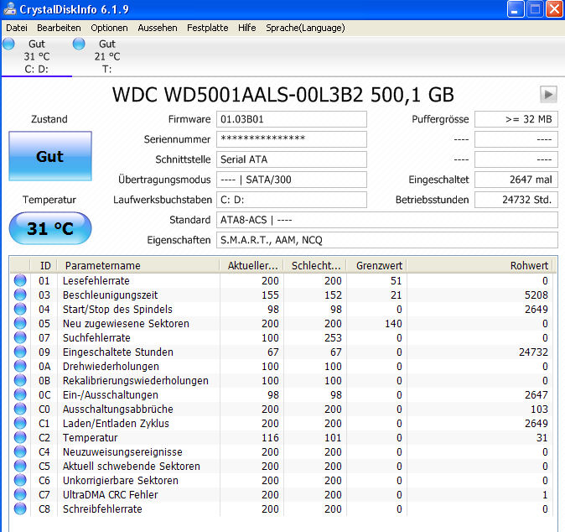Select the T: disk tab
Screen dimensions: 565x532
point(106,56)
